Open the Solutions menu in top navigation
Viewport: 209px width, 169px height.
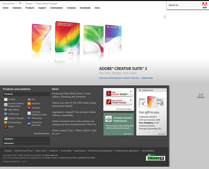click(x=17, y=8)
